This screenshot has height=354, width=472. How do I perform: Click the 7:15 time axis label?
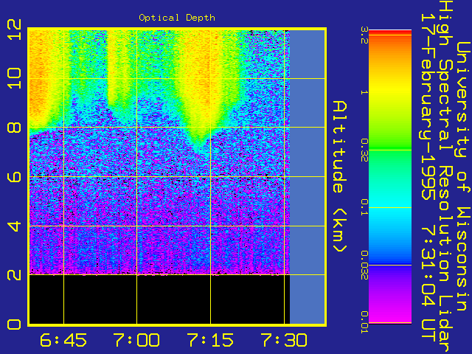click(210, 340)
